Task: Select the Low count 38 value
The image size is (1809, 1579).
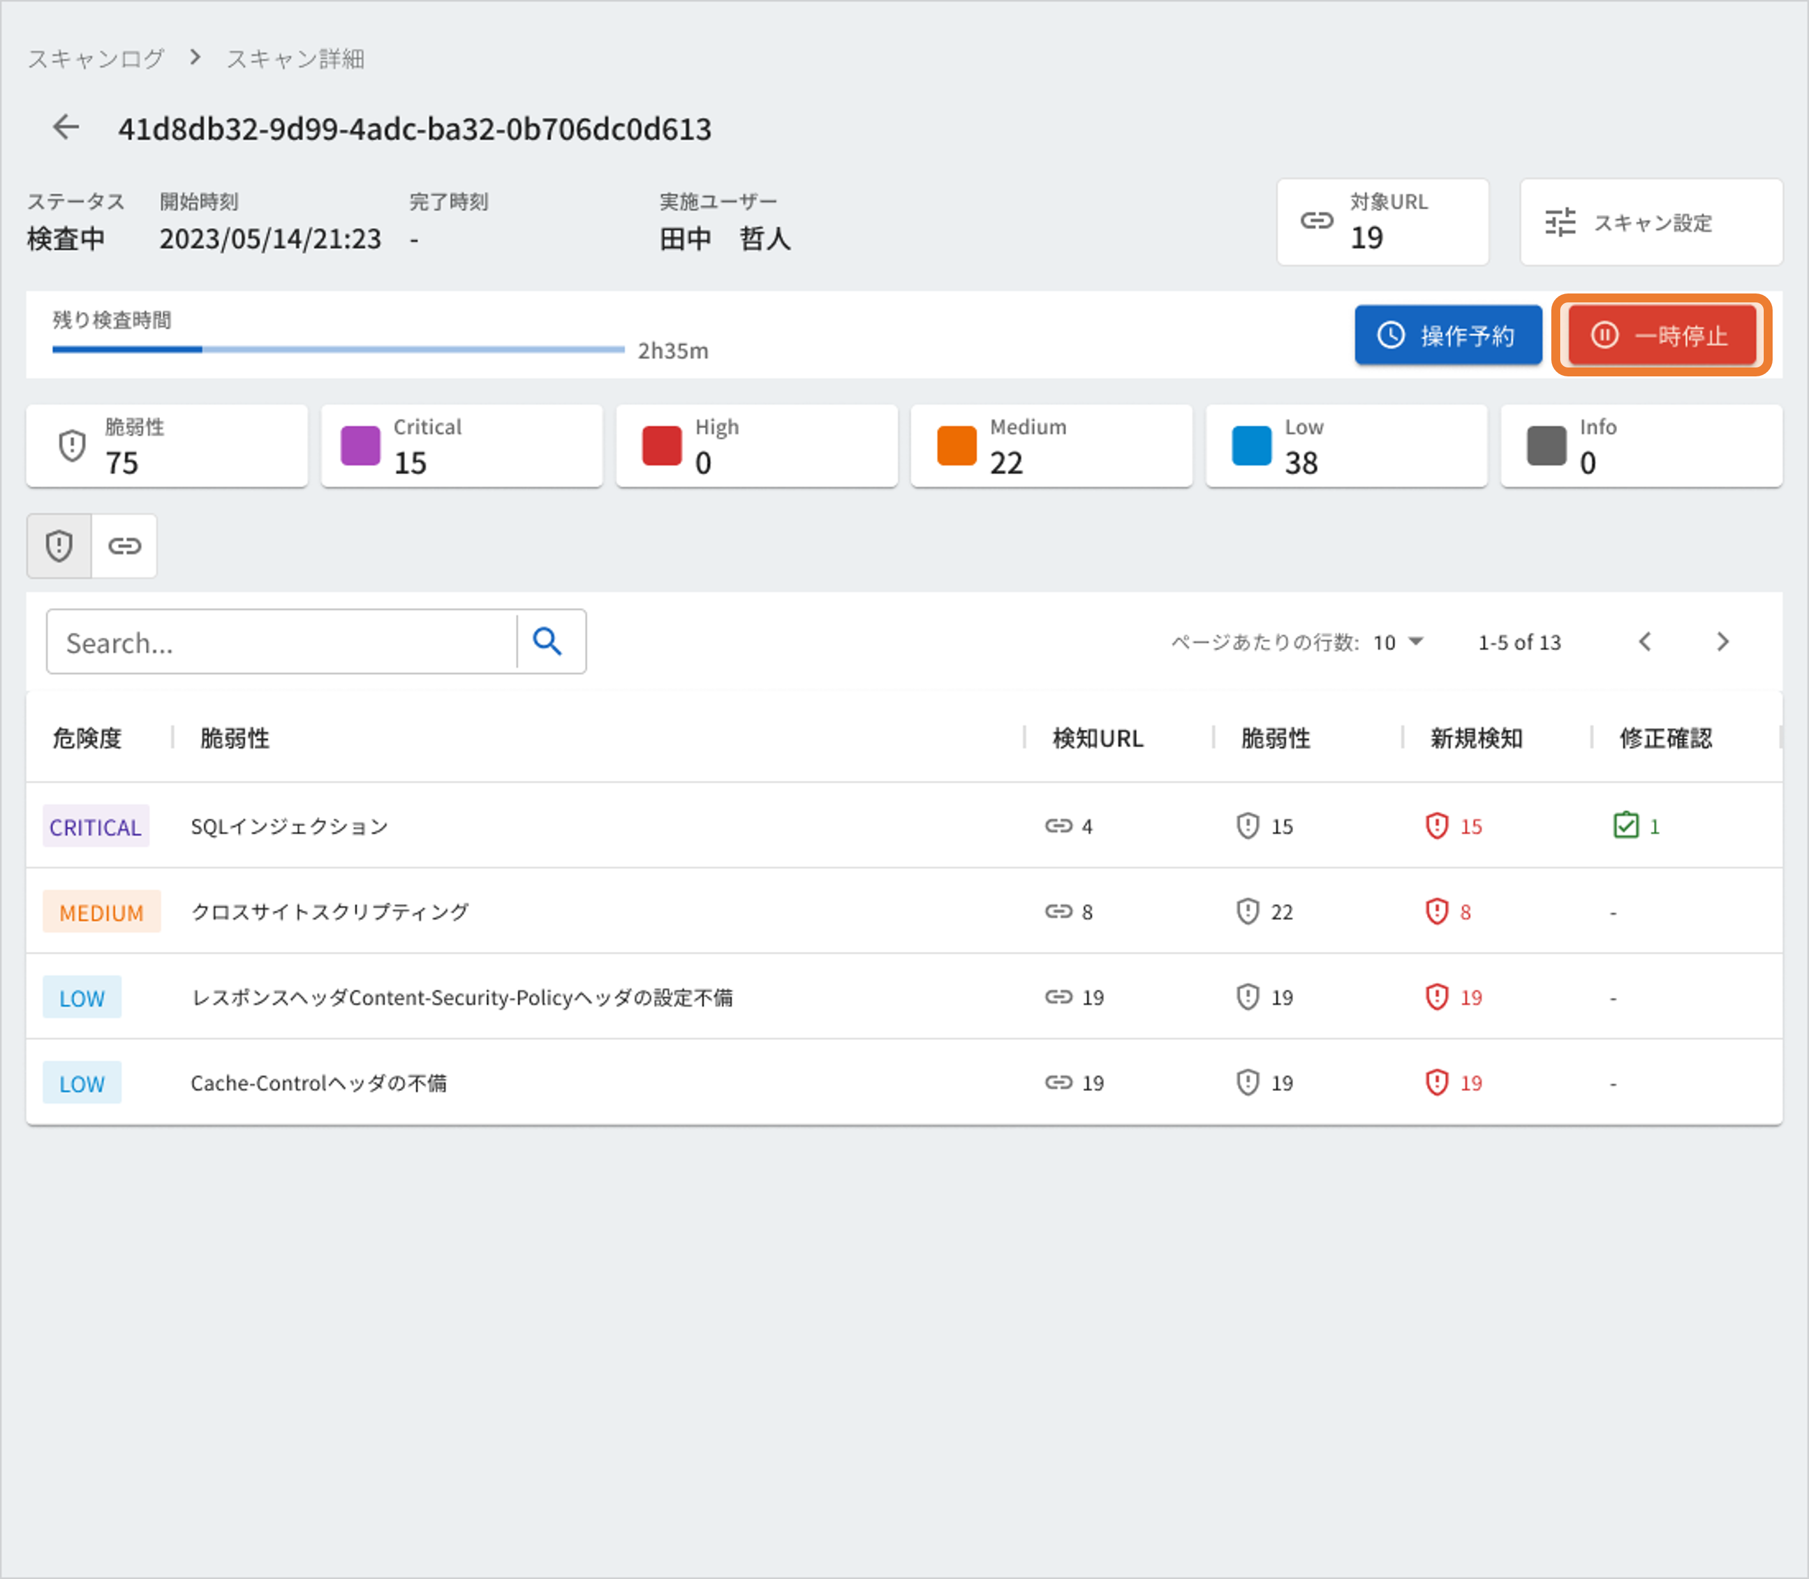Action: click(1301, 463)
